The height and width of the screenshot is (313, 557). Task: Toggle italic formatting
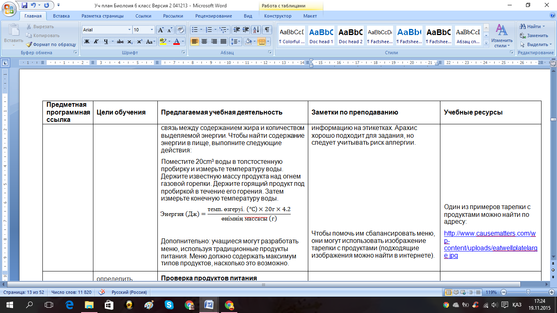pos(96,42)
